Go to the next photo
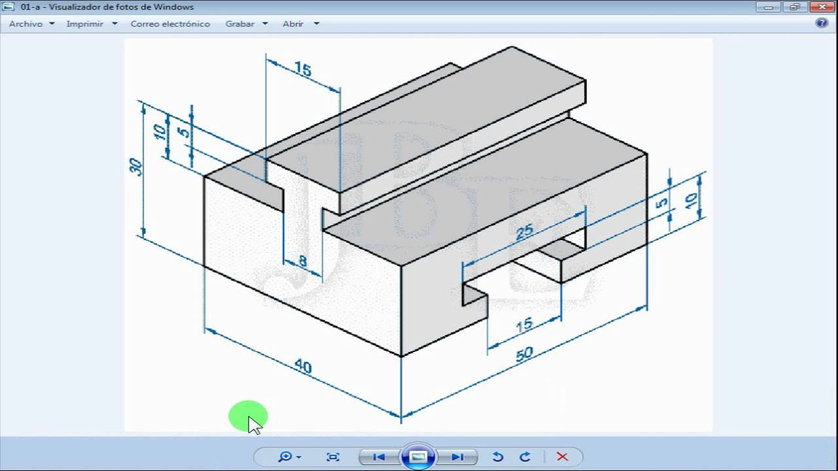 [457, 457]
